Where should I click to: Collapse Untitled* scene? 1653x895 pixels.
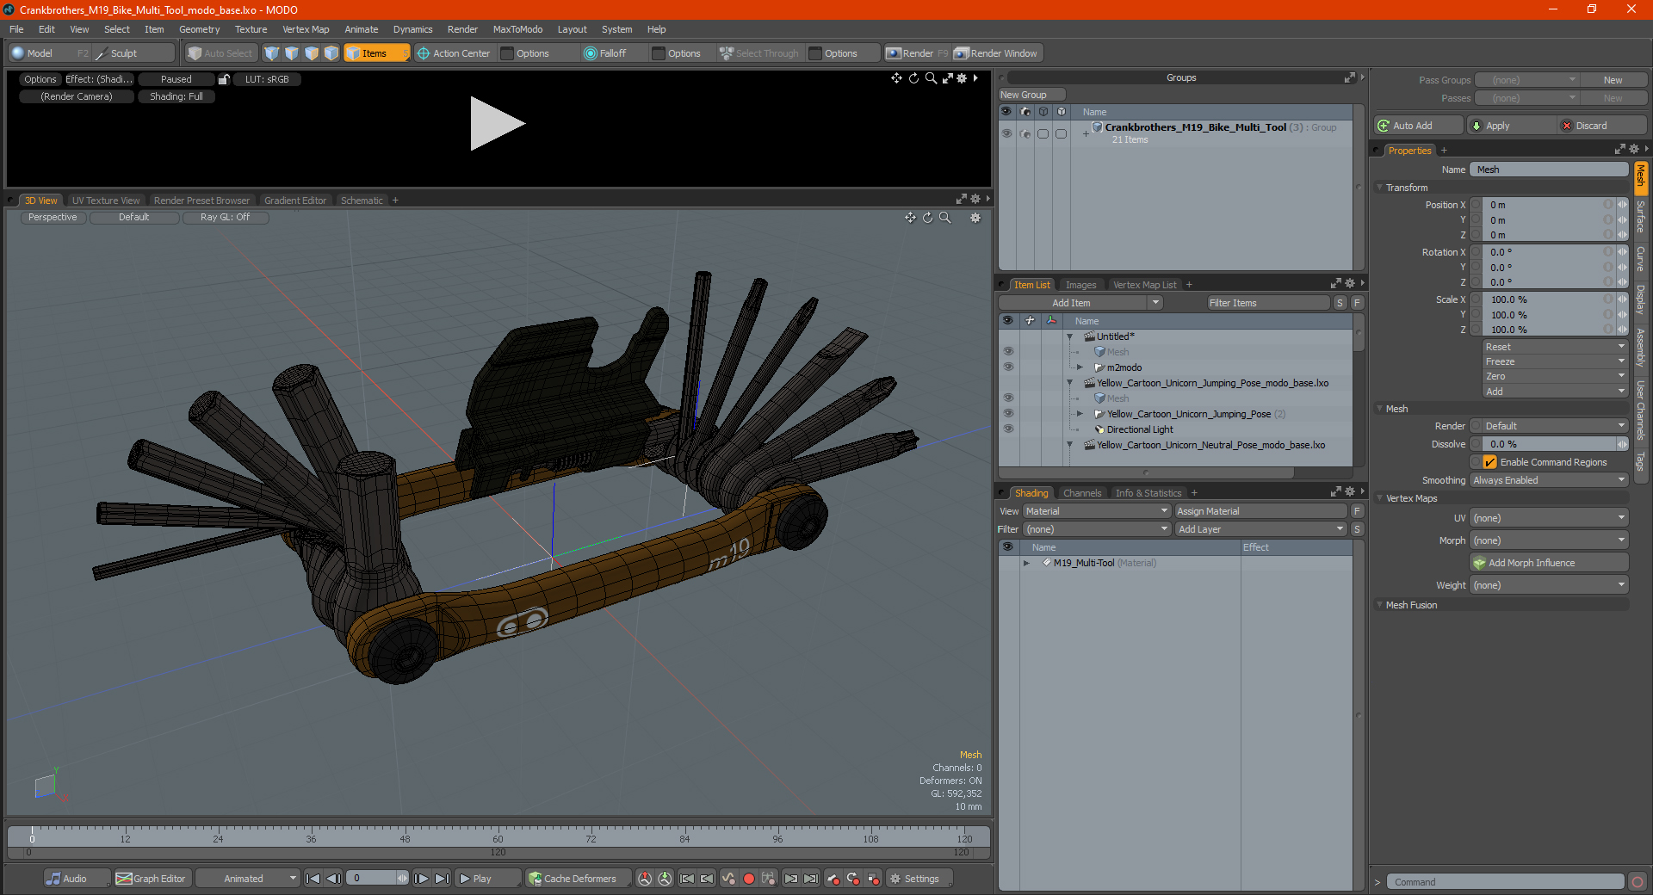pyautogui.click(x=1070, y=336)
